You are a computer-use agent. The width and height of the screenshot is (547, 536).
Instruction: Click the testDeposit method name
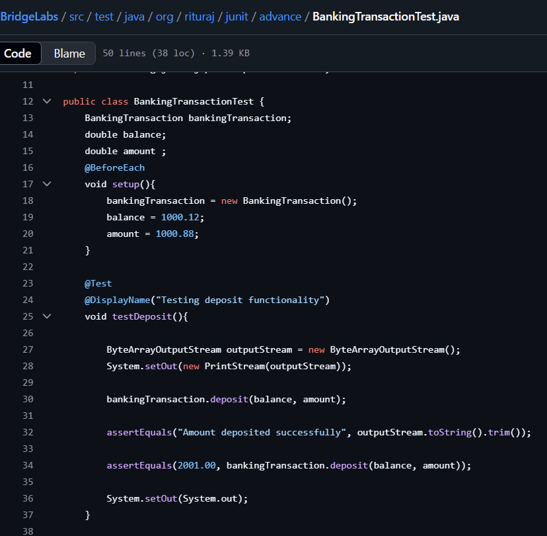(142, 316)
